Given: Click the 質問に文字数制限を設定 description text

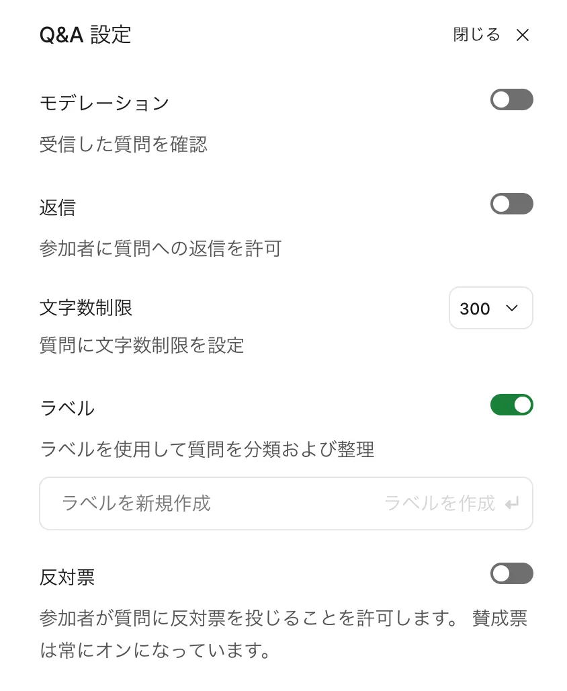Looking at the screenshot, I should tap(142, 345).
